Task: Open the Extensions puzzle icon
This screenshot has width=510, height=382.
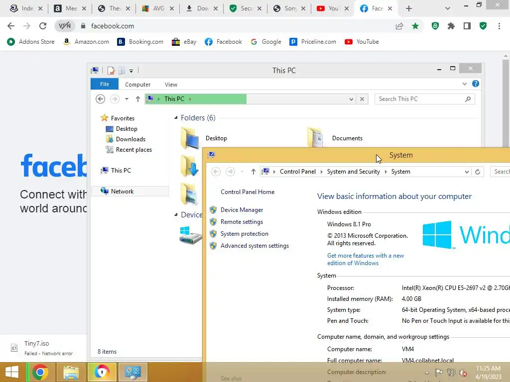Action: point(451,26)
